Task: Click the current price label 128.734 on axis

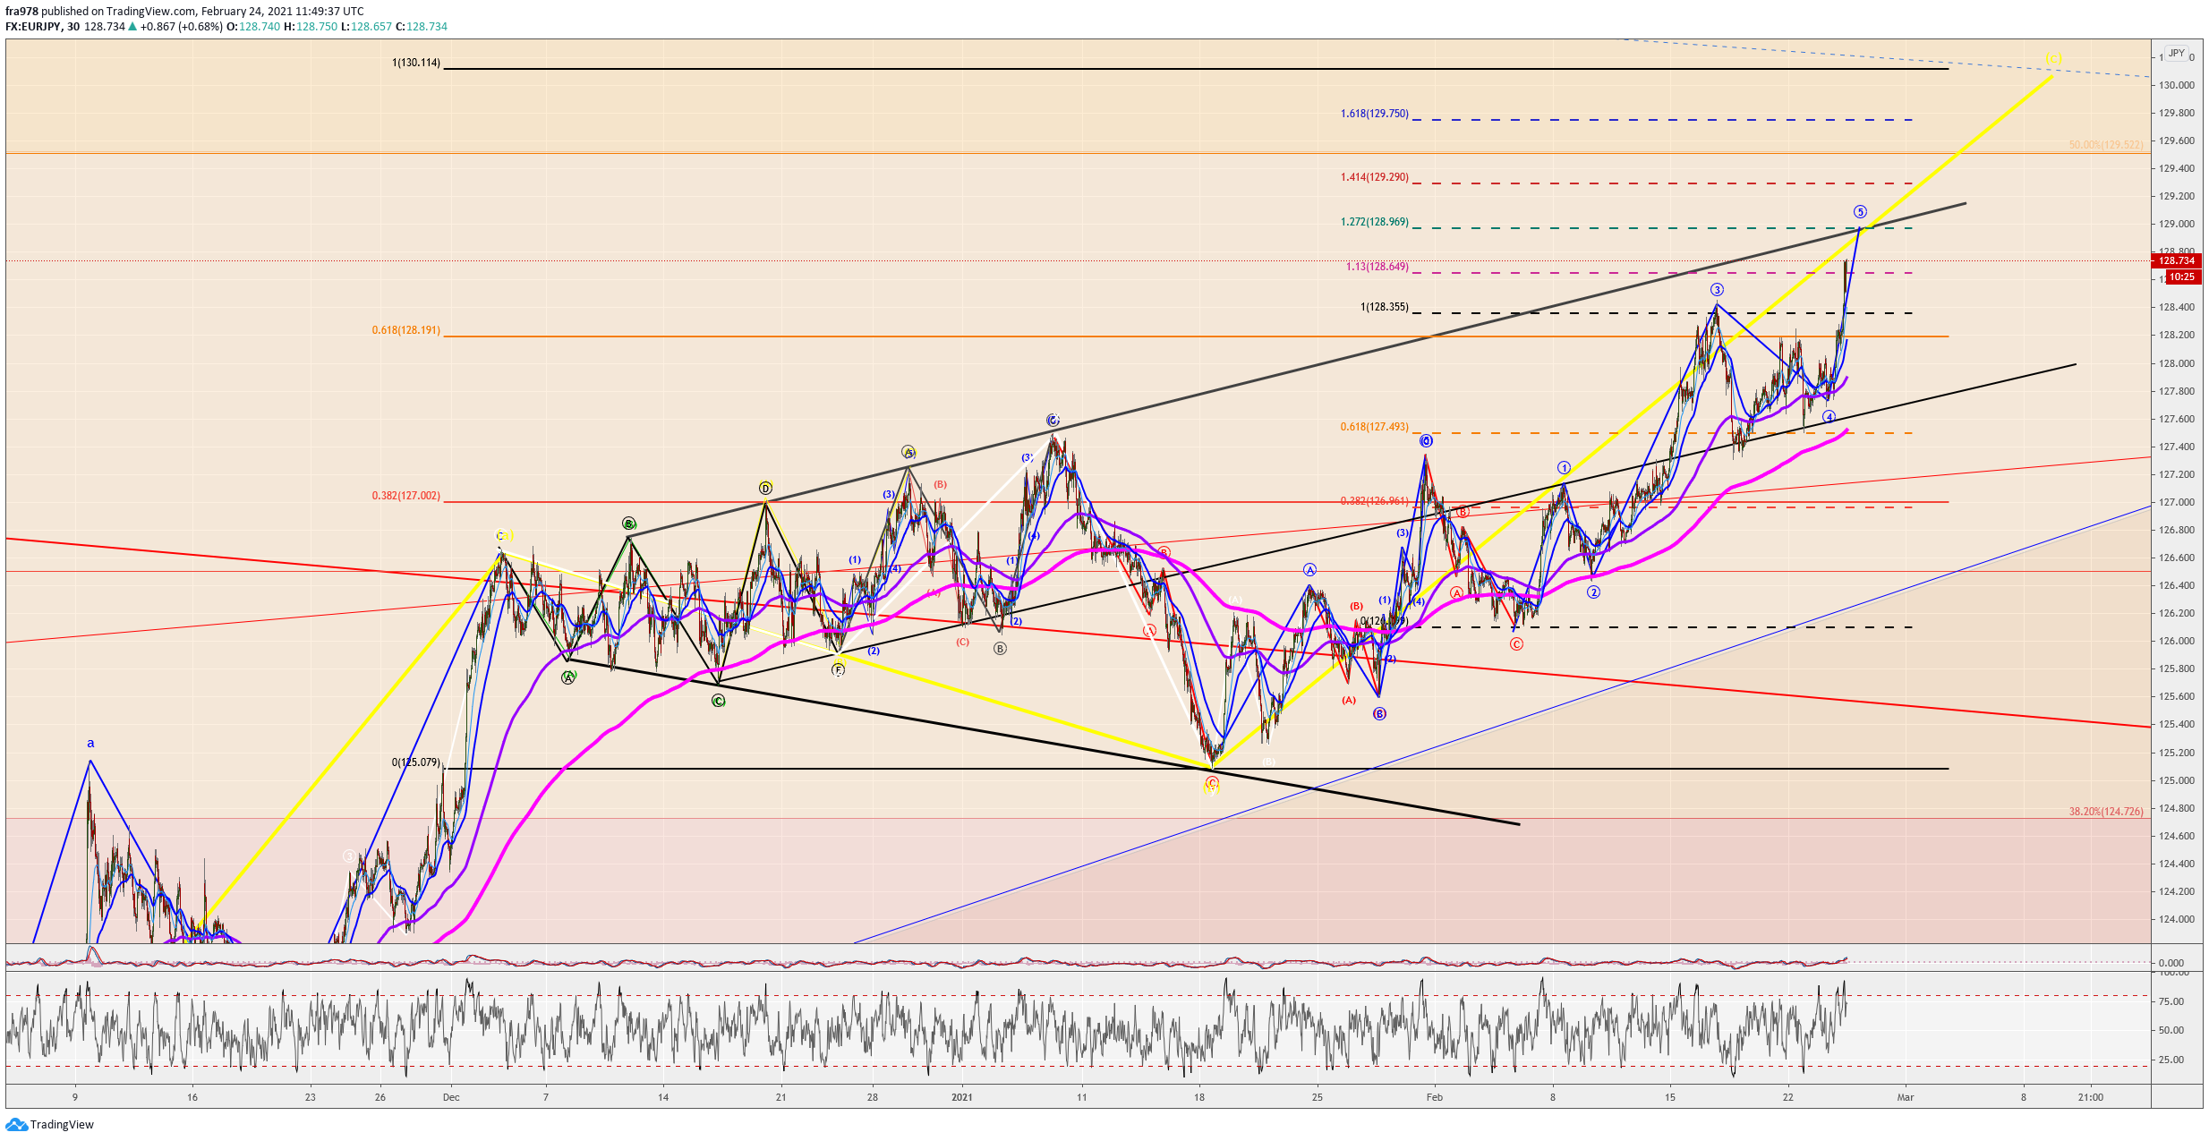Action: (2177, 261)
